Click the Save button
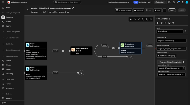This screenshot has width=190, height=105. pos(172,10)
